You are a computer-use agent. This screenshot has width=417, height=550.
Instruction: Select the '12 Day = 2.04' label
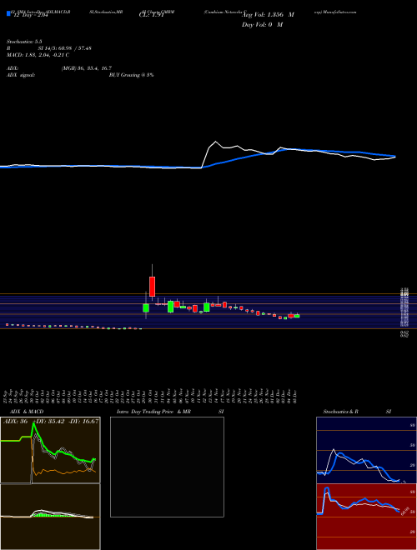click(x=29, y=15)
